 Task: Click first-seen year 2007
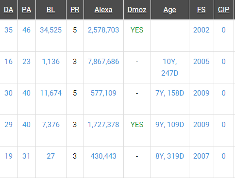click(x=201, y=156)
